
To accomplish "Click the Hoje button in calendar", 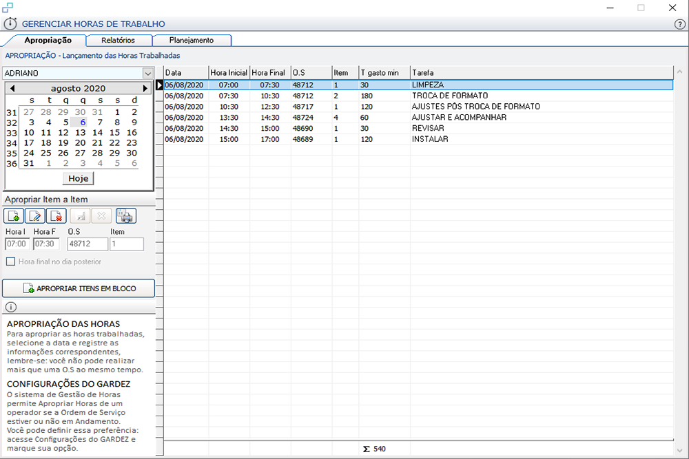I will [79, 179].
